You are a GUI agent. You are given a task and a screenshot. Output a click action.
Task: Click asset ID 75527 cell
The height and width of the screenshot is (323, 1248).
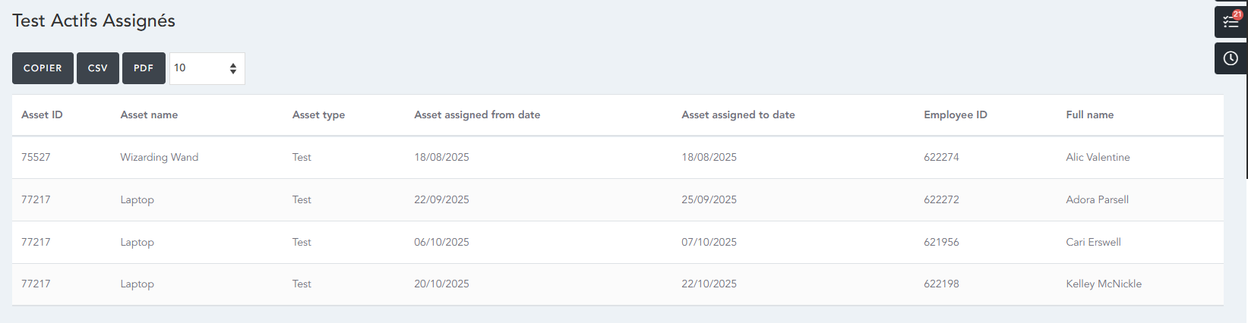pyautogui.click(x=36, y=158)
